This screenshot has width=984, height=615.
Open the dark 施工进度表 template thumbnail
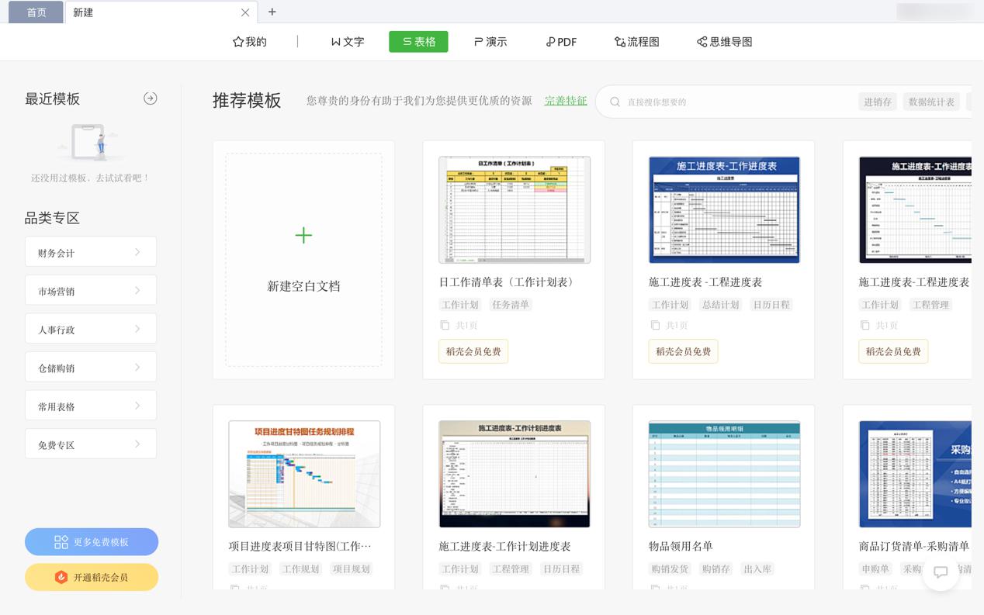915,210
